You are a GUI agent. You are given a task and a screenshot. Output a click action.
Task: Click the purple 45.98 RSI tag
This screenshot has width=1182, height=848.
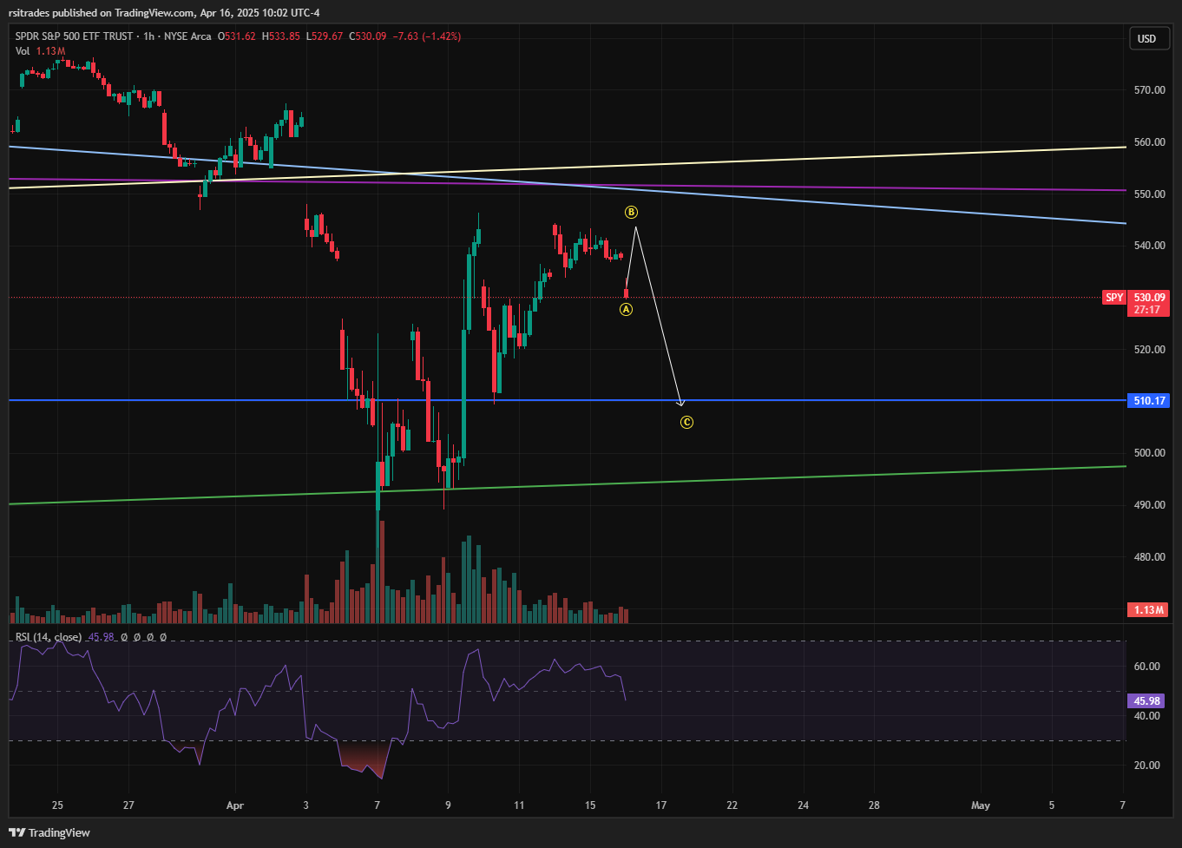pos(1148,701)
